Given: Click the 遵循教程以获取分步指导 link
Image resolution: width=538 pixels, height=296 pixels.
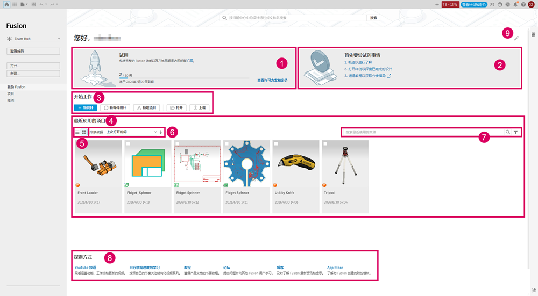Looking at the screenshot, I should click(367, 76).
